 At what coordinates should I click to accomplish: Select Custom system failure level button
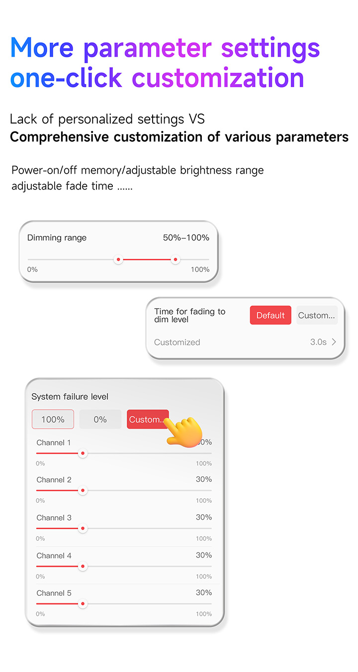[147, 420]
